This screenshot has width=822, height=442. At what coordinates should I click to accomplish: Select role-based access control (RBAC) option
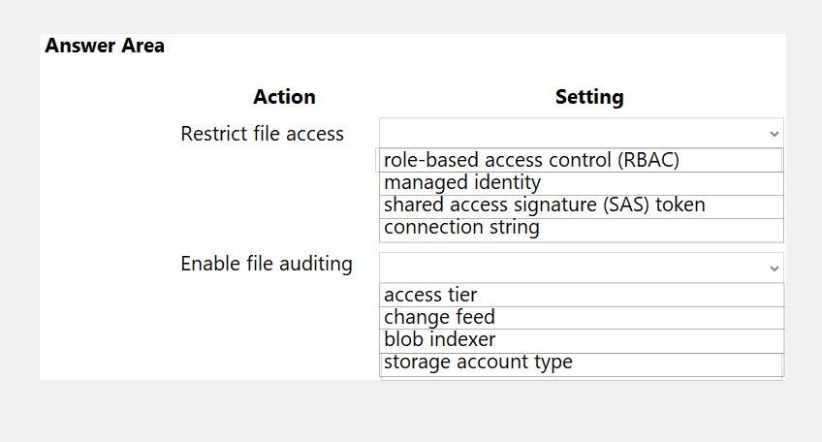tap(580, 161)
